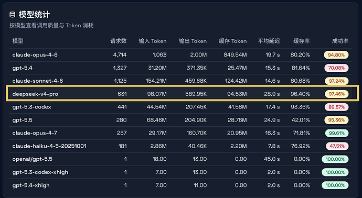Click the 18.00 input token value
This screenshot has width=362, height=198.
159,159
